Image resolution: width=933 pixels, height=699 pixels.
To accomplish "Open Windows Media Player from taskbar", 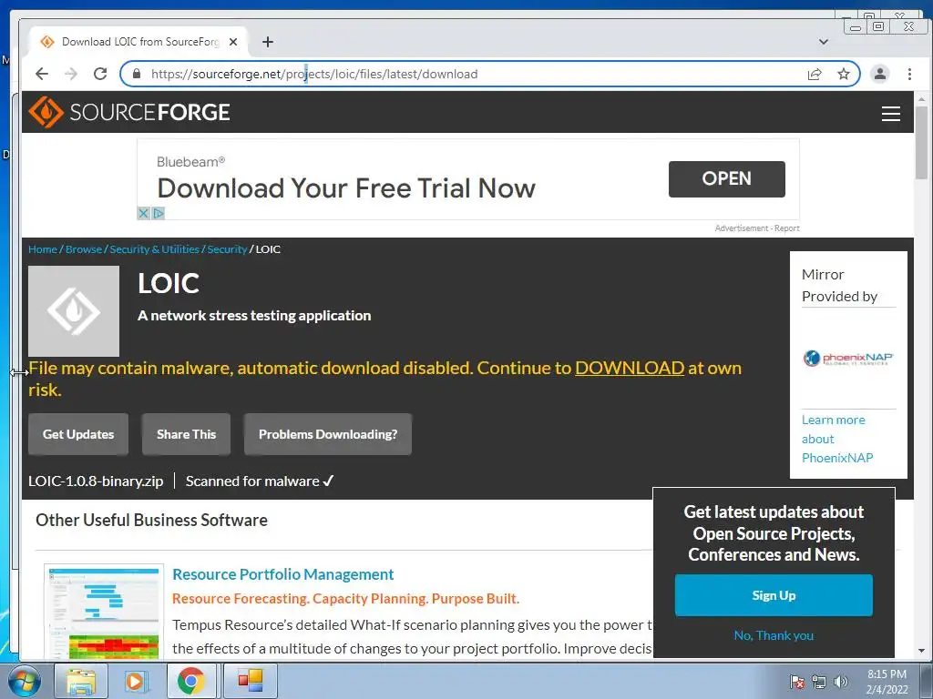I will point(135,681).
